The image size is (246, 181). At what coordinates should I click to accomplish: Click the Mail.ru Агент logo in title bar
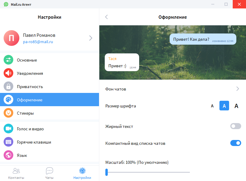(x=6, y=4)
